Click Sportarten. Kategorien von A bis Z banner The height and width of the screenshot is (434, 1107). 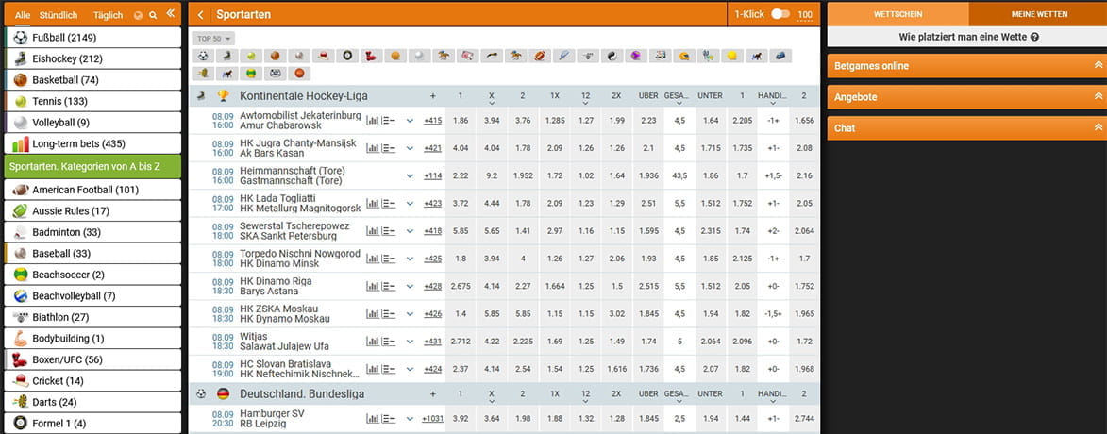point(93,167)
